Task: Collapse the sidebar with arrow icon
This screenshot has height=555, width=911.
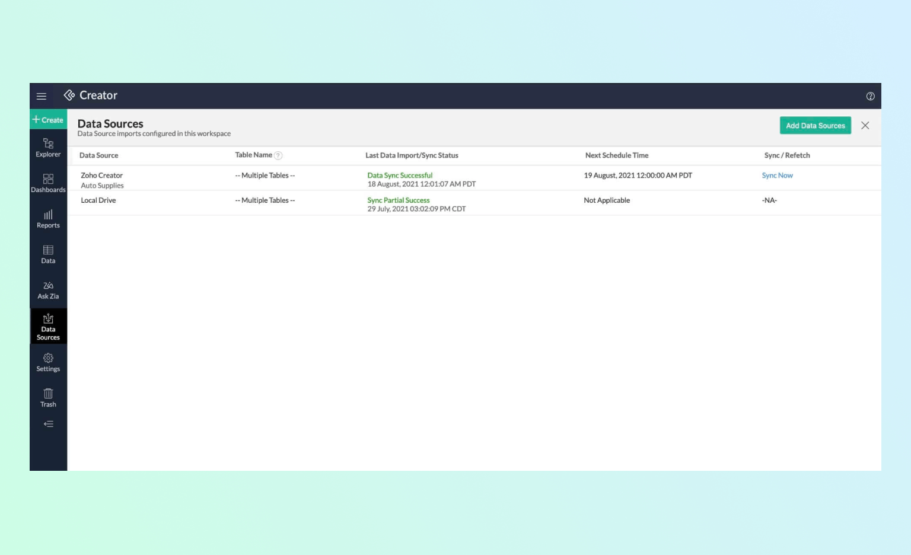Action: pos(49,424)
